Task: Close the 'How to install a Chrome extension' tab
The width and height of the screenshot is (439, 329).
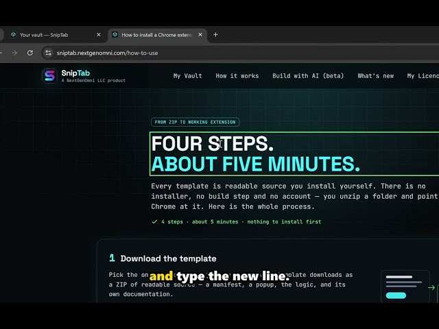Action: tap(200, 35)
